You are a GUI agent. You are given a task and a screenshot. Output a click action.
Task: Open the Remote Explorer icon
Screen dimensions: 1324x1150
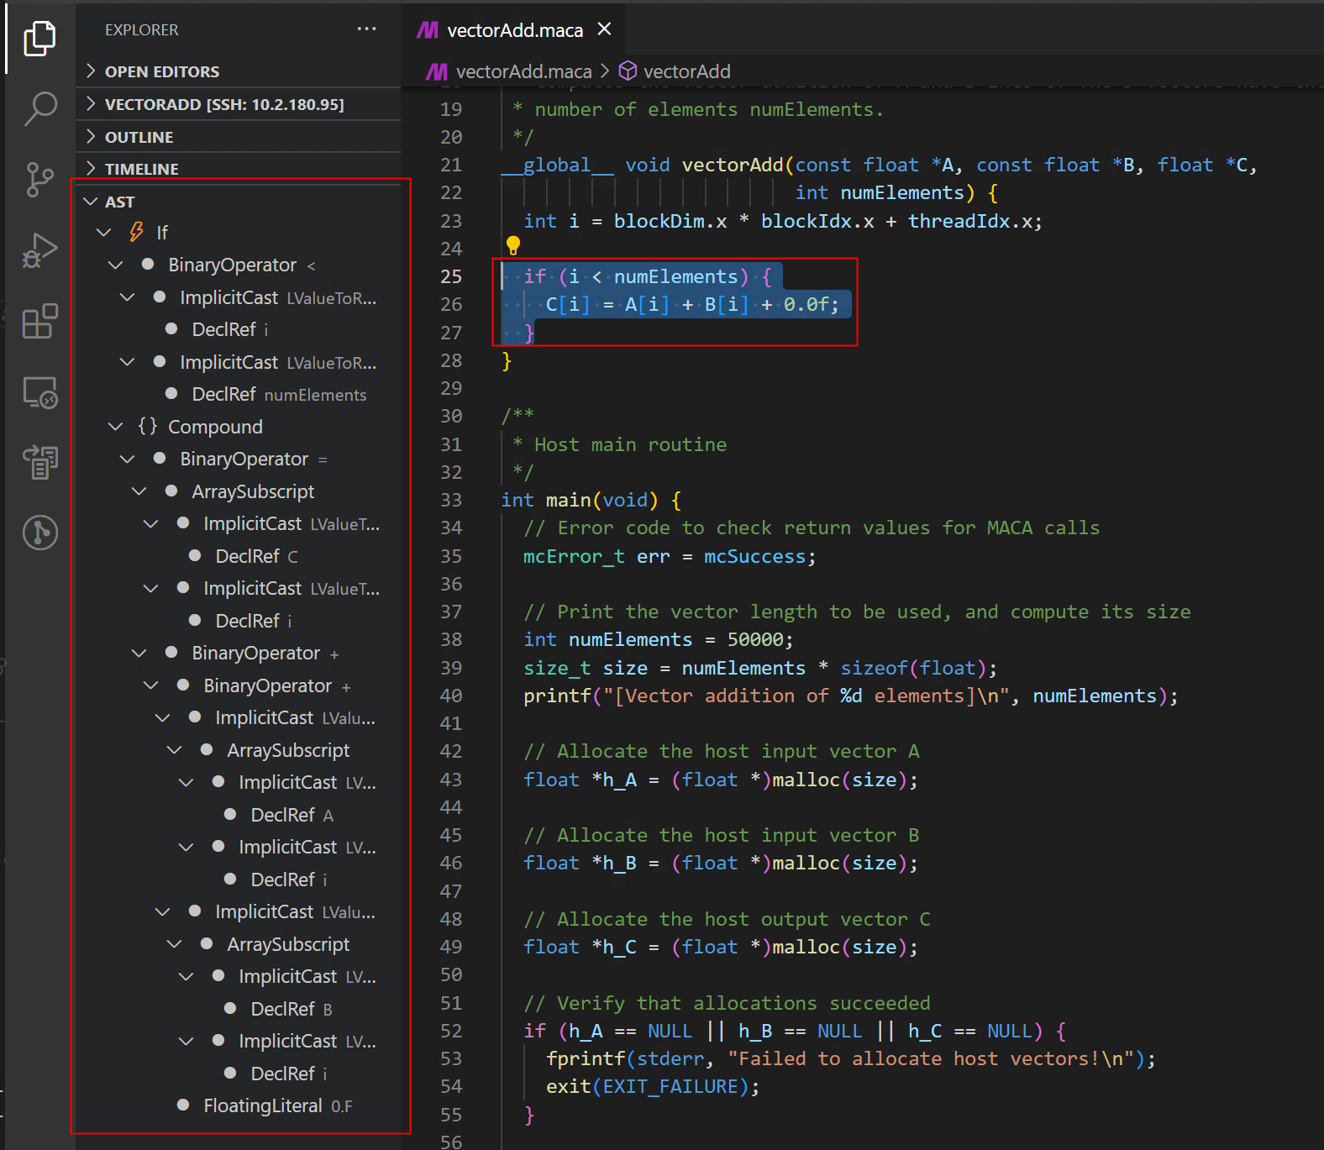tap(39, 392)
